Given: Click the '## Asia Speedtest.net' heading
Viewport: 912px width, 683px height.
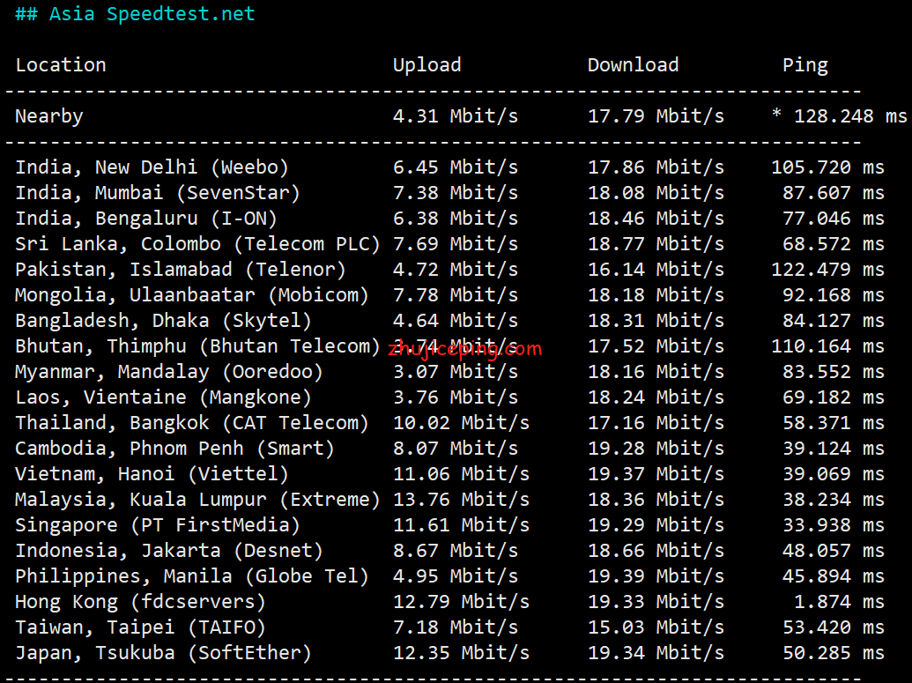Looking at the screenshot, I should (x=135, y=13).
